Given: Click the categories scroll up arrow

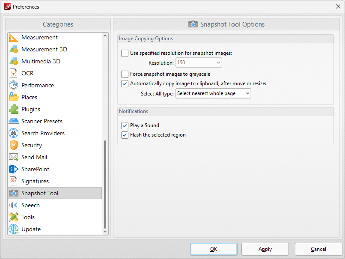Looking at the screenshot, I should 105,36.
